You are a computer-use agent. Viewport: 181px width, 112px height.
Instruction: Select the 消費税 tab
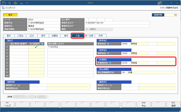[x=55, y=36]
